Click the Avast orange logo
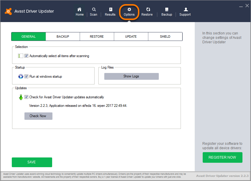This screenshot has width=251, height=181. click(8, 11)
